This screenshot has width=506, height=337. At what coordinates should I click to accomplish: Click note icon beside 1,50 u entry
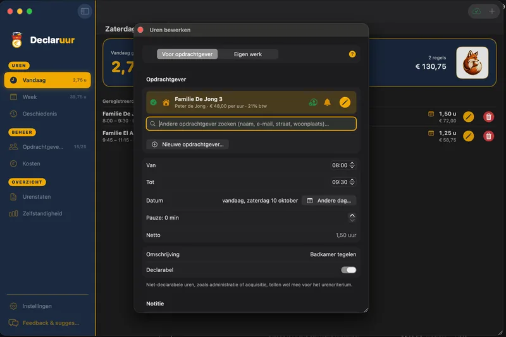pyautogui.click(x=431, y=114)
